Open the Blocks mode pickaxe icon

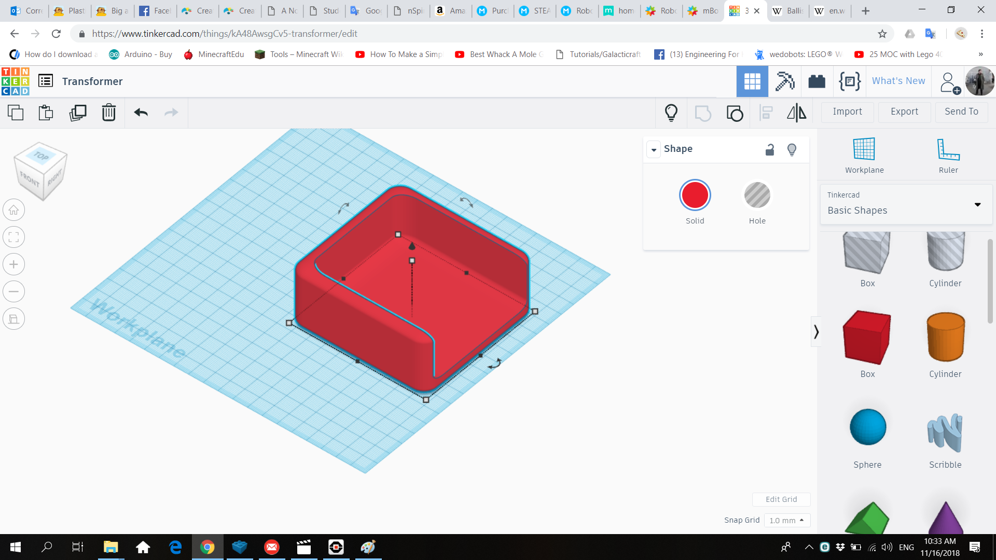click(x=784, y=81)
